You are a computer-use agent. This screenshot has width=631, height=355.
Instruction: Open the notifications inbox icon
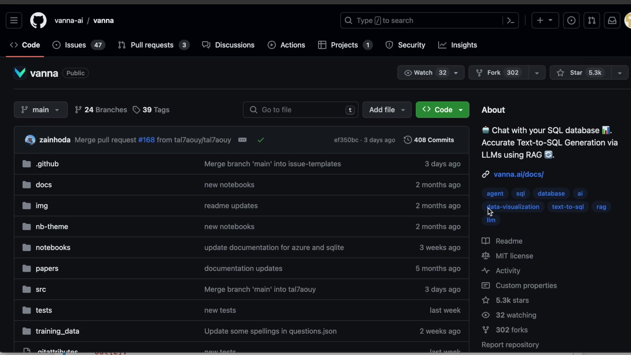612,20
